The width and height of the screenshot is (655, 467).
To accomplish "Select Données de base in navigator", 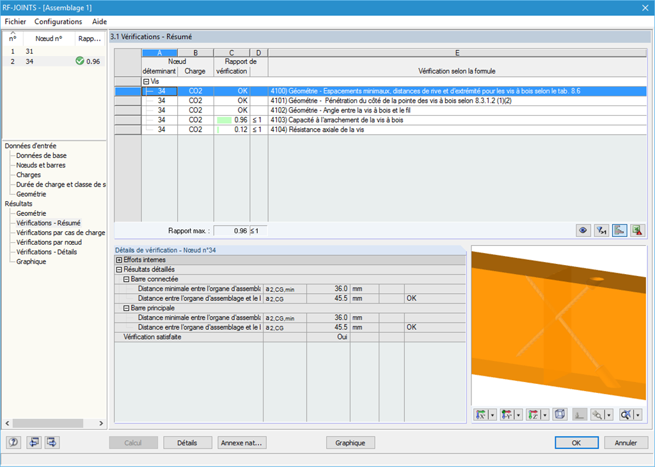I will (42, 155).
